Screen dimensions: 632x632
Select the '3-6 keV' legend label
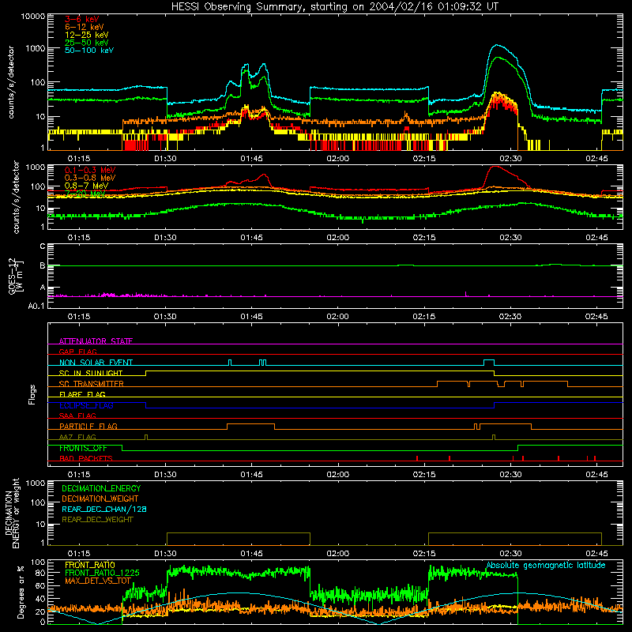(x=81, y=19)
